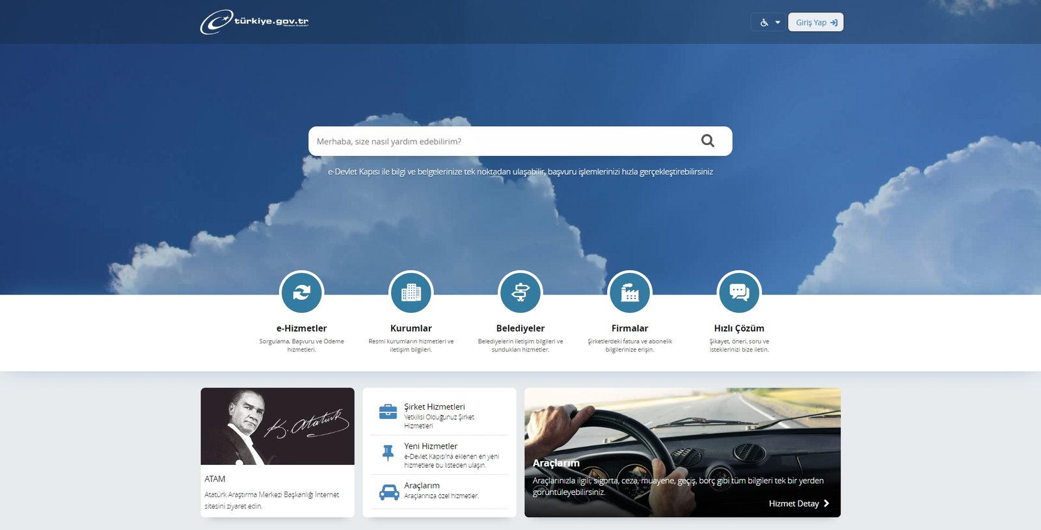Select the Belediyeler heading text
The image size is (1041, 530).
(520, 328)
